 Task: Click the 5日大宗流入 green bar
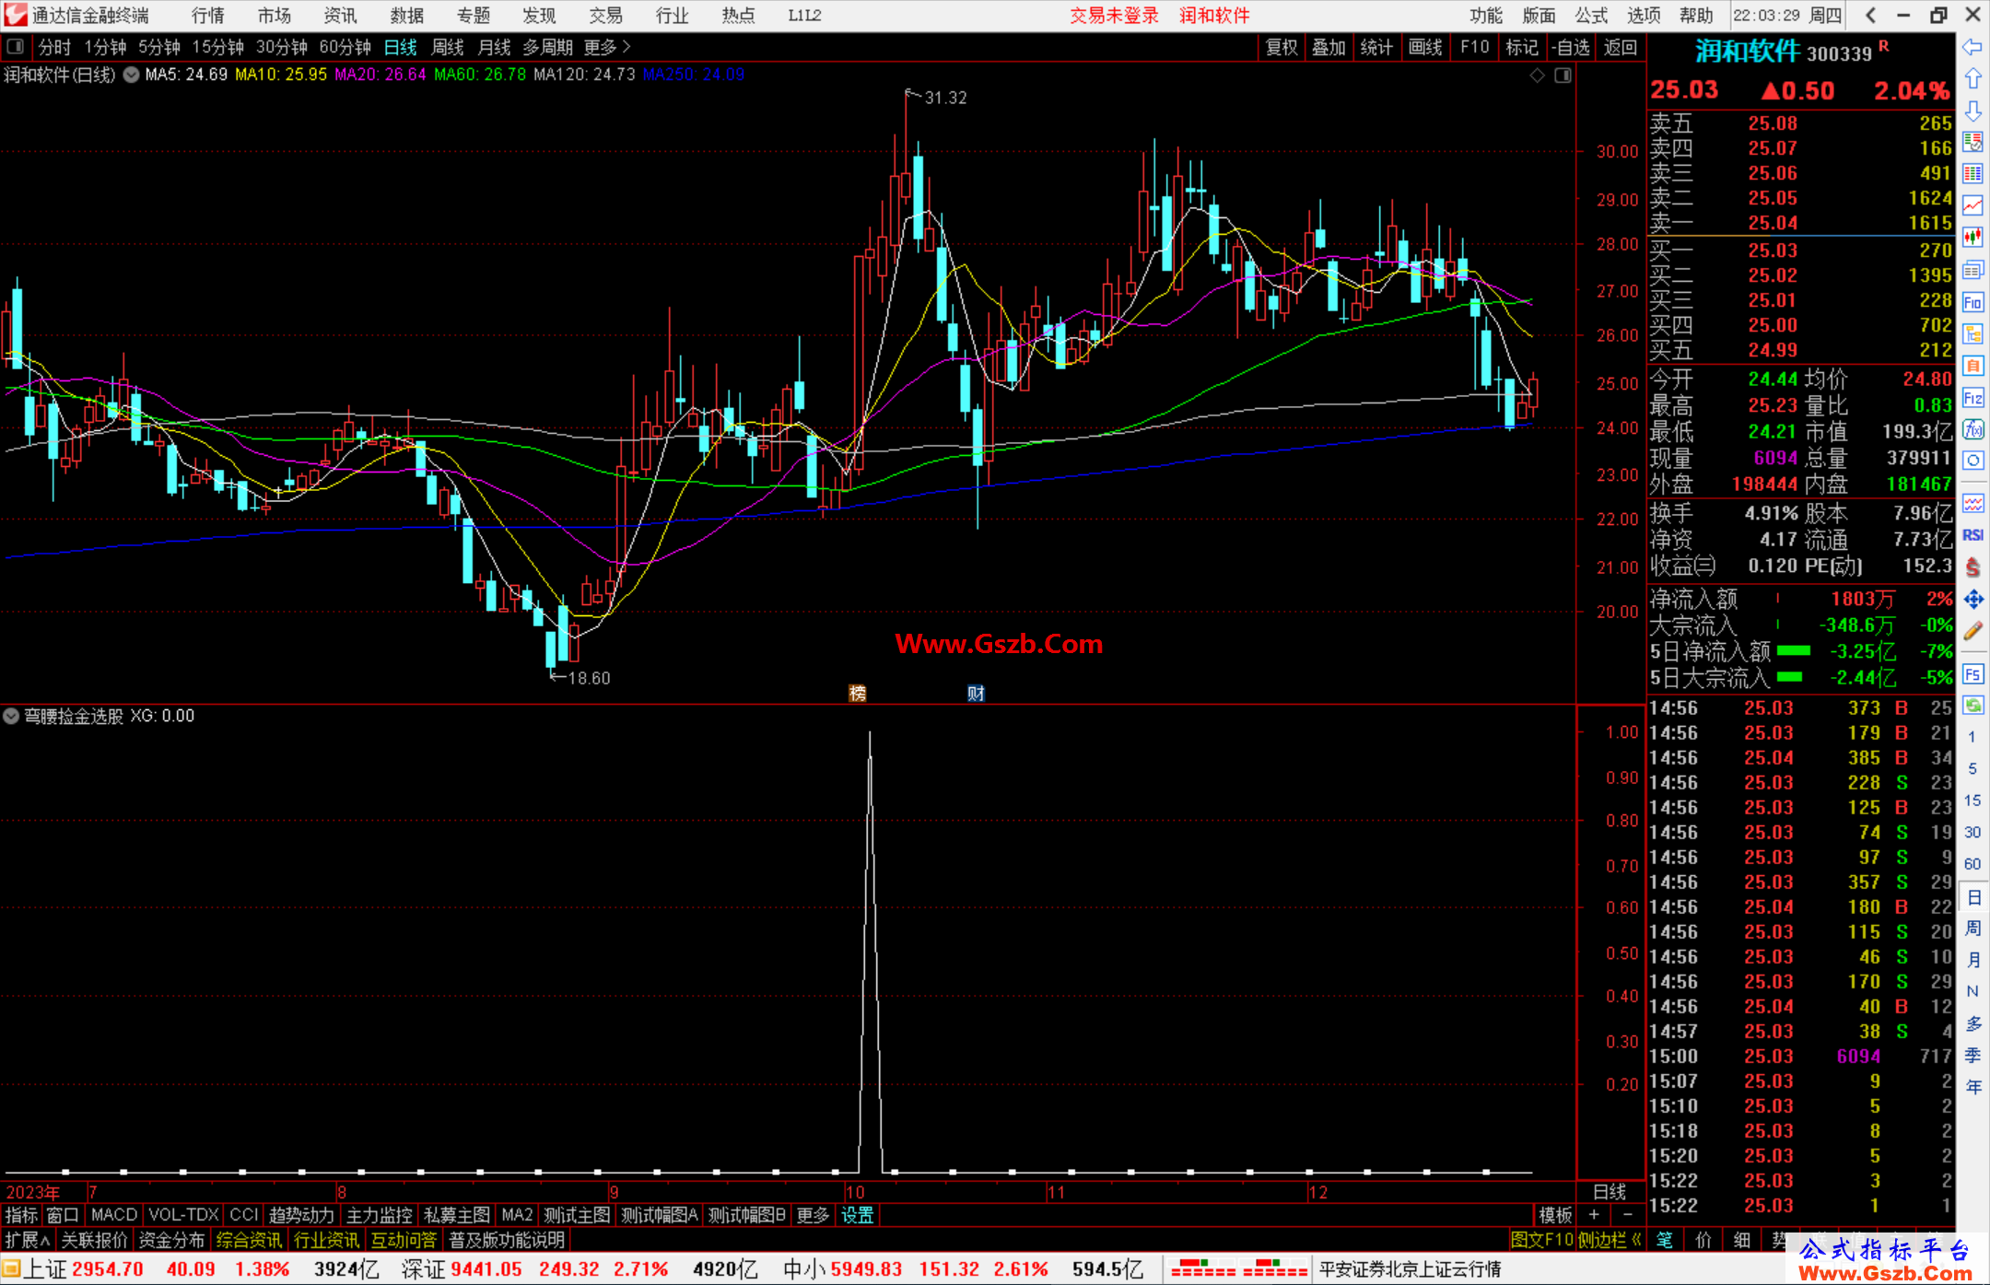pyautogui.click(x=1789, y=677)
